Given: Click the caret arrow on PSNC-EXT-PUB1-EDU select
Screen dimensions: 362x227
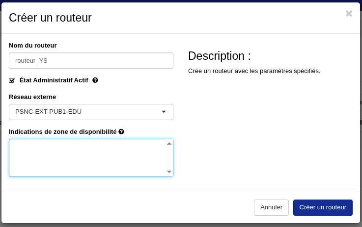Looking at the screenshot, I should [x=164, y=112].
